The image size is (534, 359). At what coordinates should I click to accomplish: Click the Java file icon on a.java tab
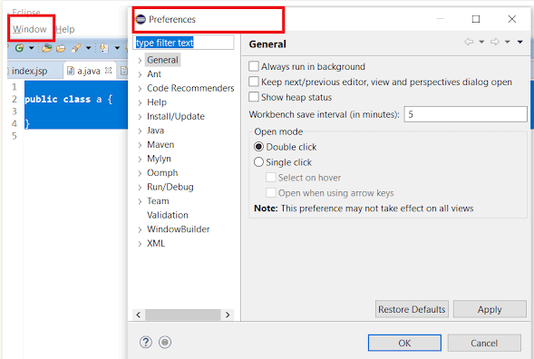(x=71, y=71)
